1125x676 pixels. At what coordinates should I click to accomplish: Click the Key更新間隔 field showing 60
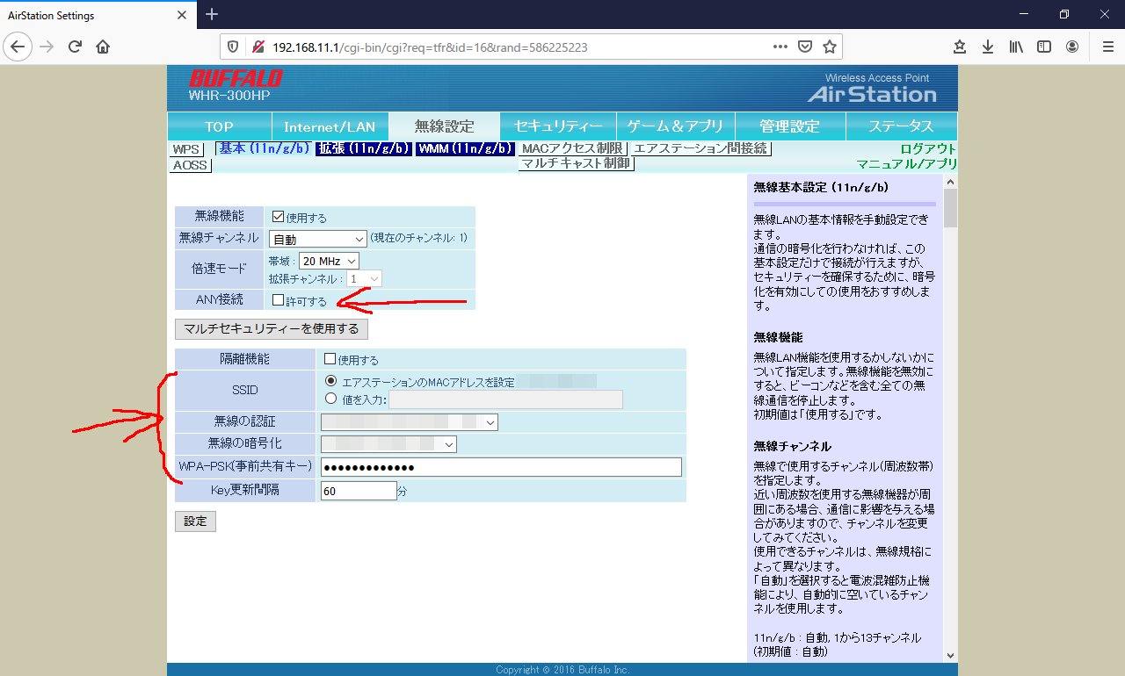tap(359, 491)
